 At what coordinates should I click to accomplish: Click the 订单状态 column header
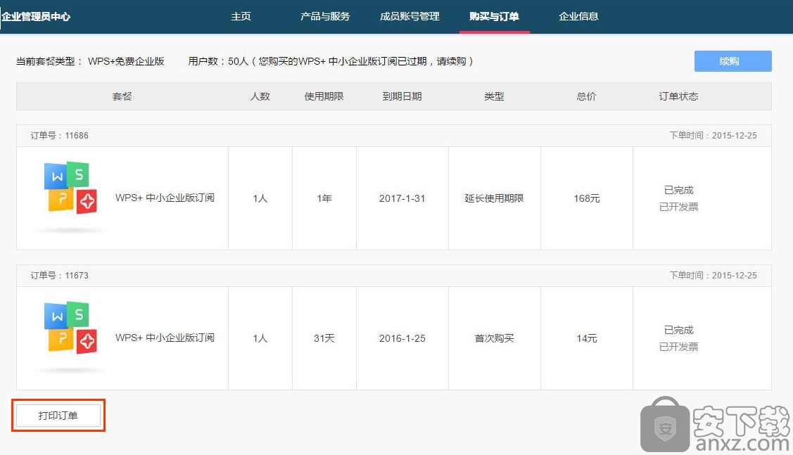click(x=679, y=96)
